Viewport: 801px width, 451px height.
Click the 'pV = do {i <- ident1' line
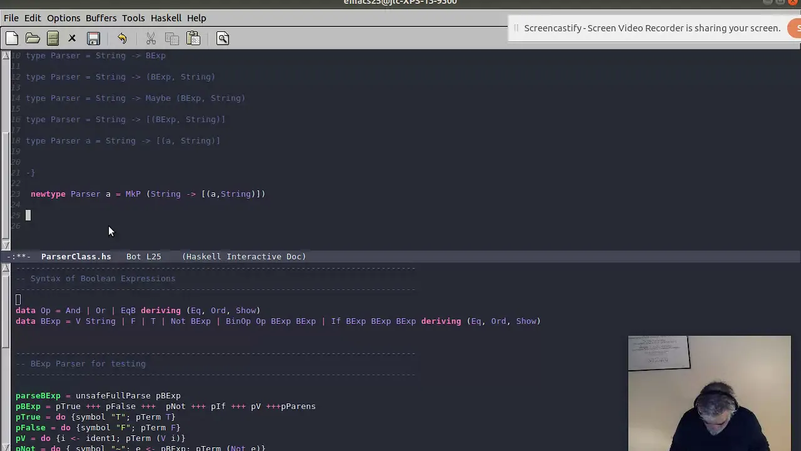point(101,438)
